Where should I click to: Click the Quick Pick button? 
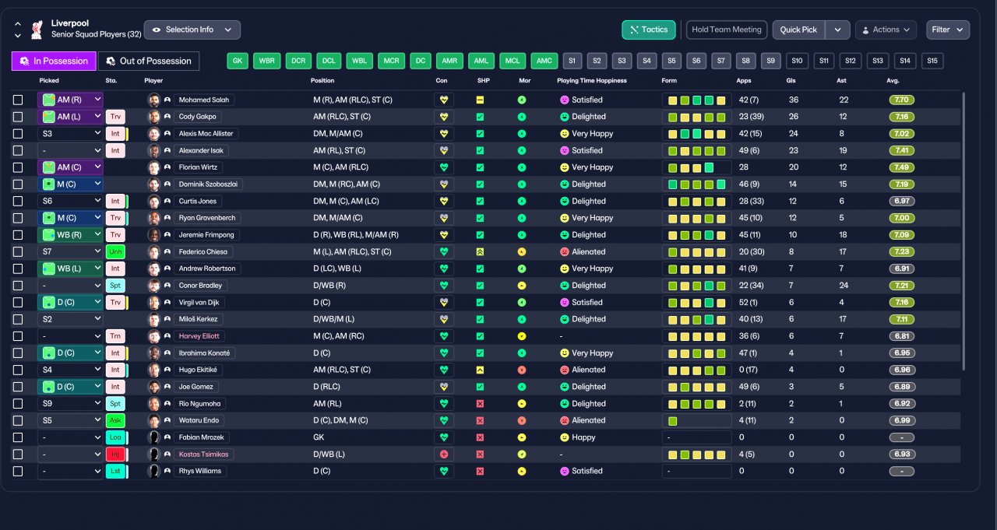point(799,30)
